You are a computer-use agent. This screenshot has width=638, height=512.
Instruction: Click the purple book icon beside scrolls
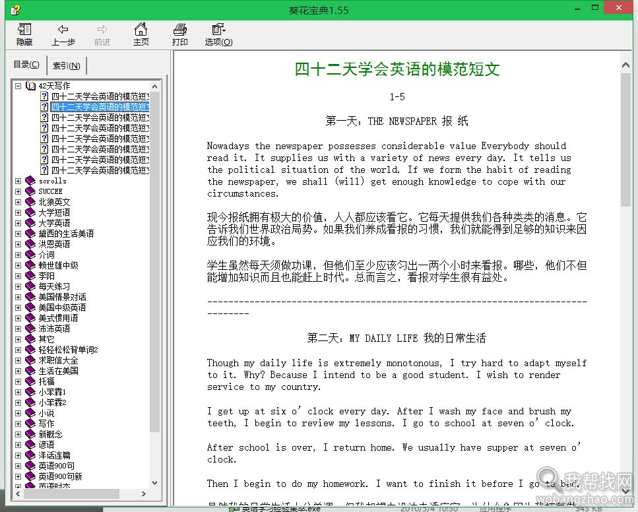(30, 181)
